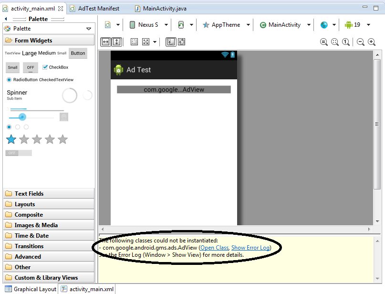Expand the Images & Media category
The height and width of the screenshot is (294, 385).
coord(49,225)
